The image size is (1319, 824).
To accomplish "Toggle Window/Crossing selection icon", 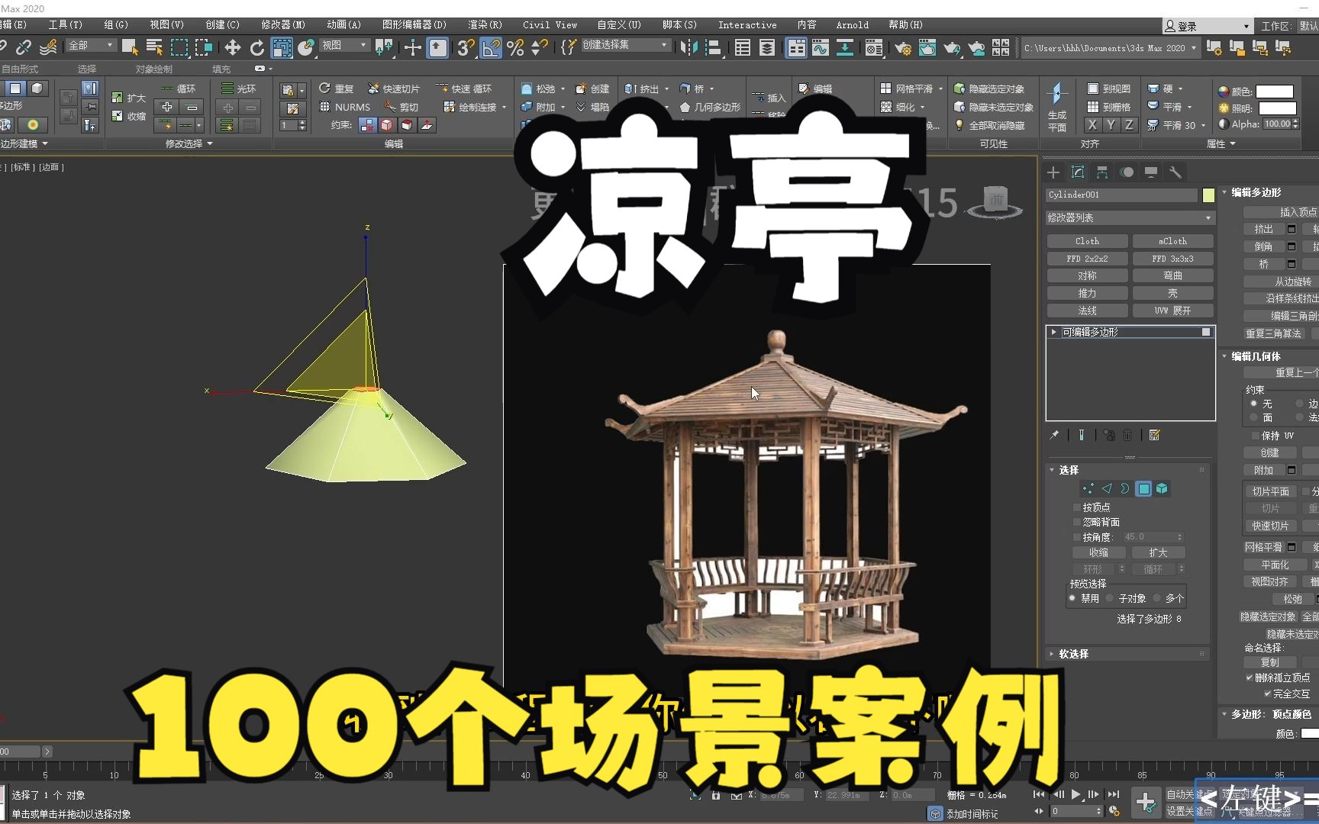I will click(x=204, y=48).
